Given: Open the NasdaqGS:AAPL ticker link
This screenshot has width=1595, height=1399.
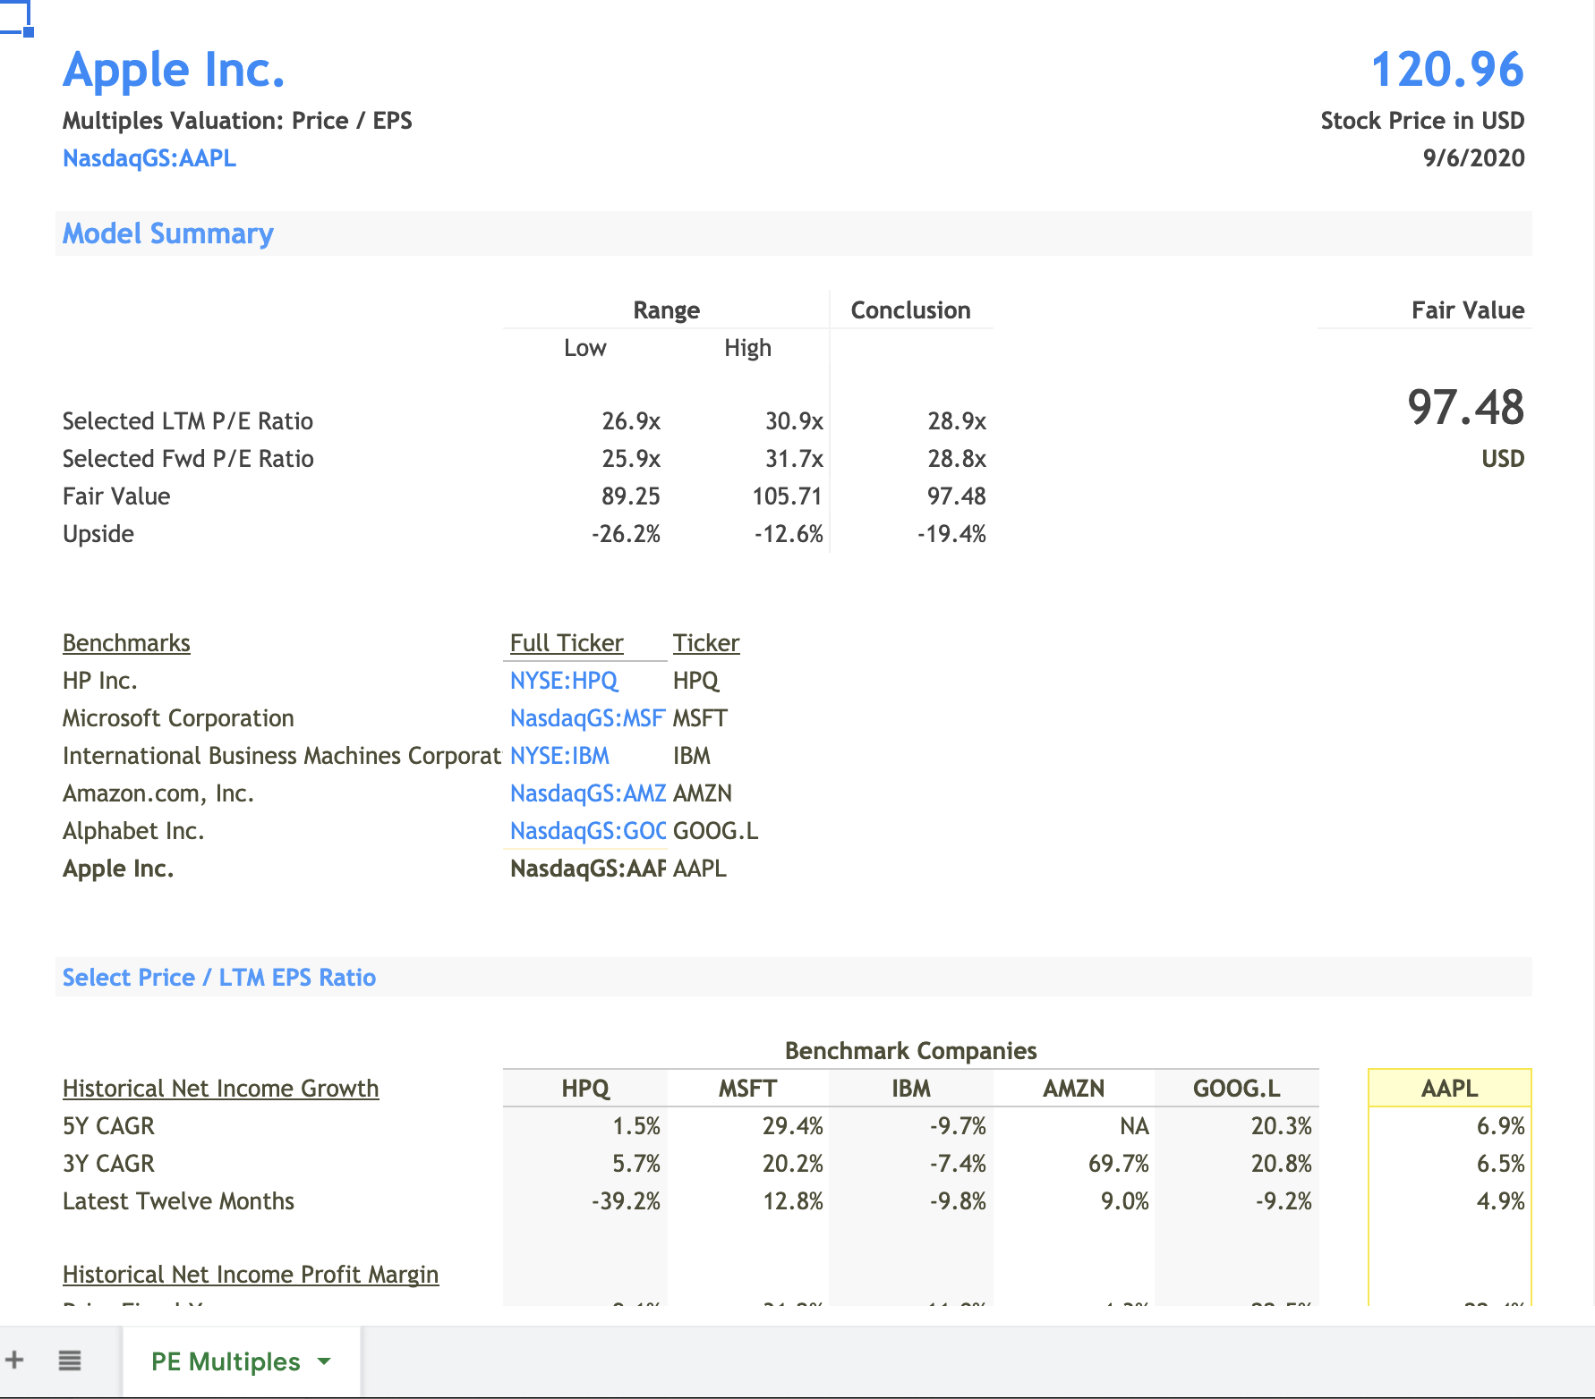Looking at the screenshot, I should pyautogui.click(x=149, y=158).
